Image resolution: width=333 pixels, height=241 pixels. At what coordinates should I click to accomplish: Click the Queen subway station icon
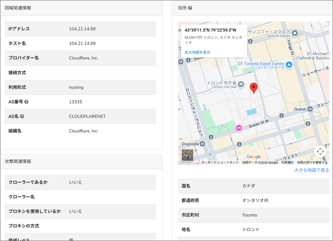pos(310,109)
